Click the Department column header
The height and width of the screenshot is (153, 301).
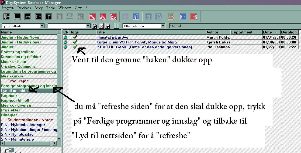(x=247, y=32)
